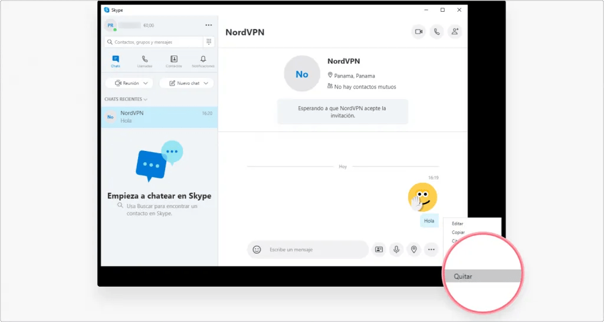Screen dimensions: 604x322
Task: Click the NordVPN chat title header
Action: click(x=245, y=32)
